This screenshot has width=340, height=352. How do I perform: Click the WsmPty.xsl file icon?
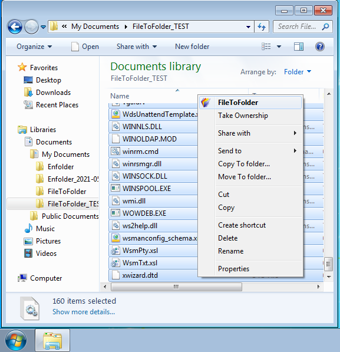[115, 251]
